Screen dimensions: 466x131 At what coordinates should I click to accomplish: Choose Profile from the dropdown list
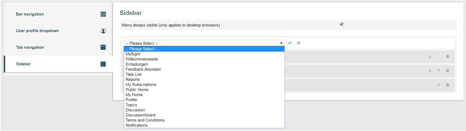(204, 100)
